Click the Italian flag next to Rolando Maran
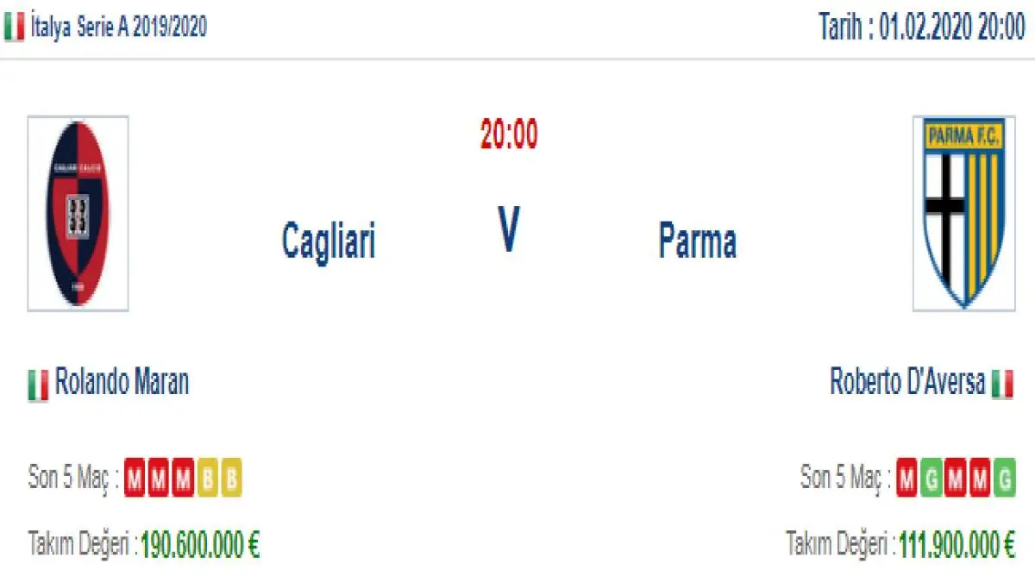Screen dimensions: 1035x582 pyautogui.click(x=38, y=385)
